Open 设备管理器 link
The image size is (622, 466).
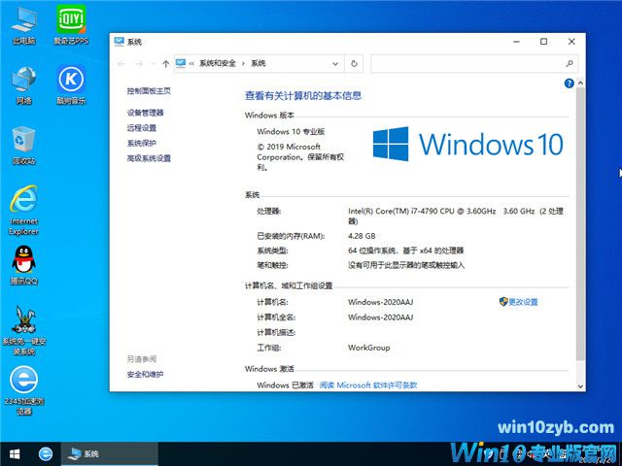coord(145,113)
